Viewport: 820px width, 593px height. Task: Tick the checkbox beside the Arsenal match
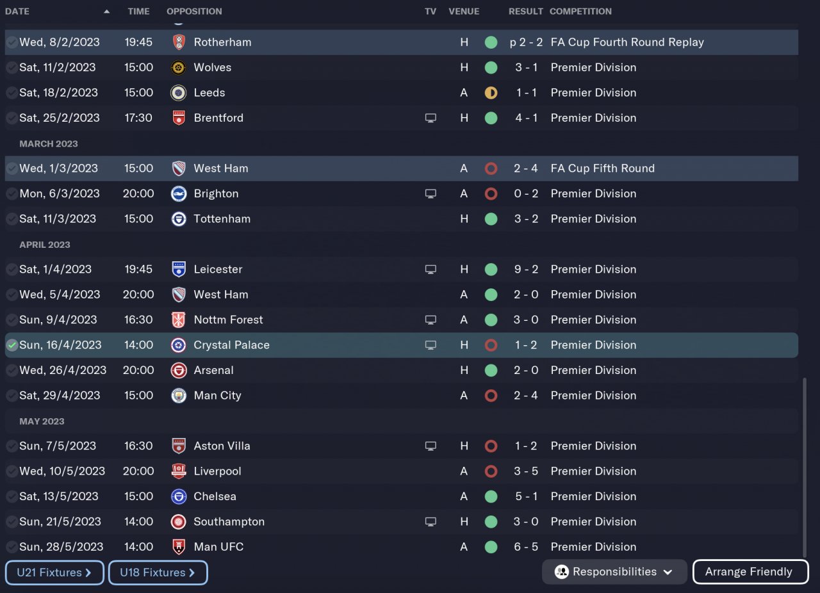click(12, 370)
